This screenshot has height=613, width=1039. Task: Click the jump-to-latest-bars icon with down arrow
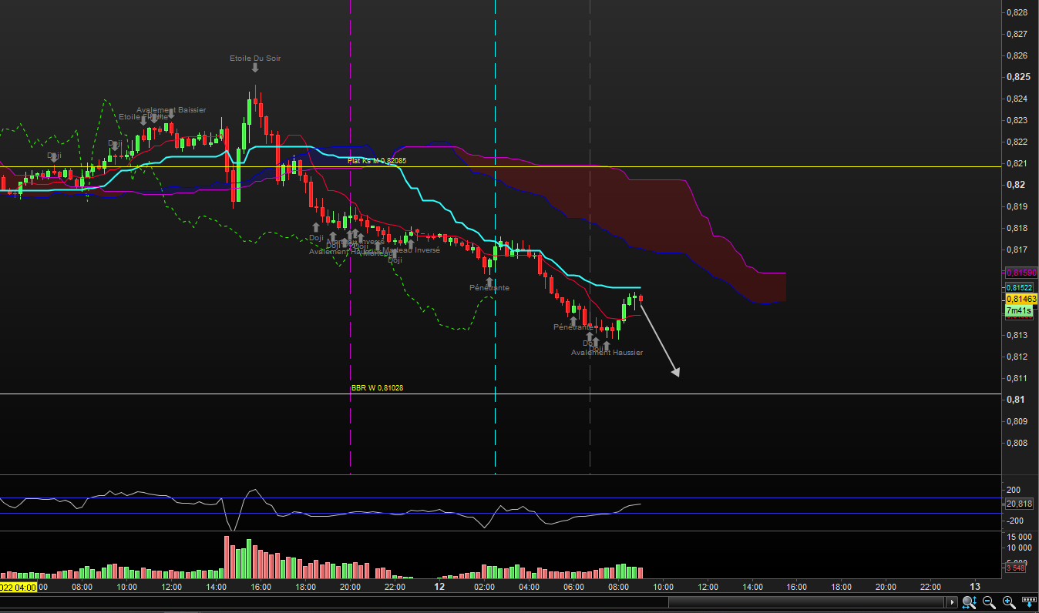(x=1028, y=601)
